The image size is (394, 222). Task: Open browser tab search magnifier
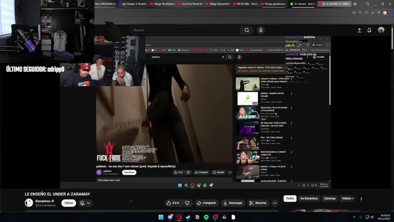(x=368, y=4)
